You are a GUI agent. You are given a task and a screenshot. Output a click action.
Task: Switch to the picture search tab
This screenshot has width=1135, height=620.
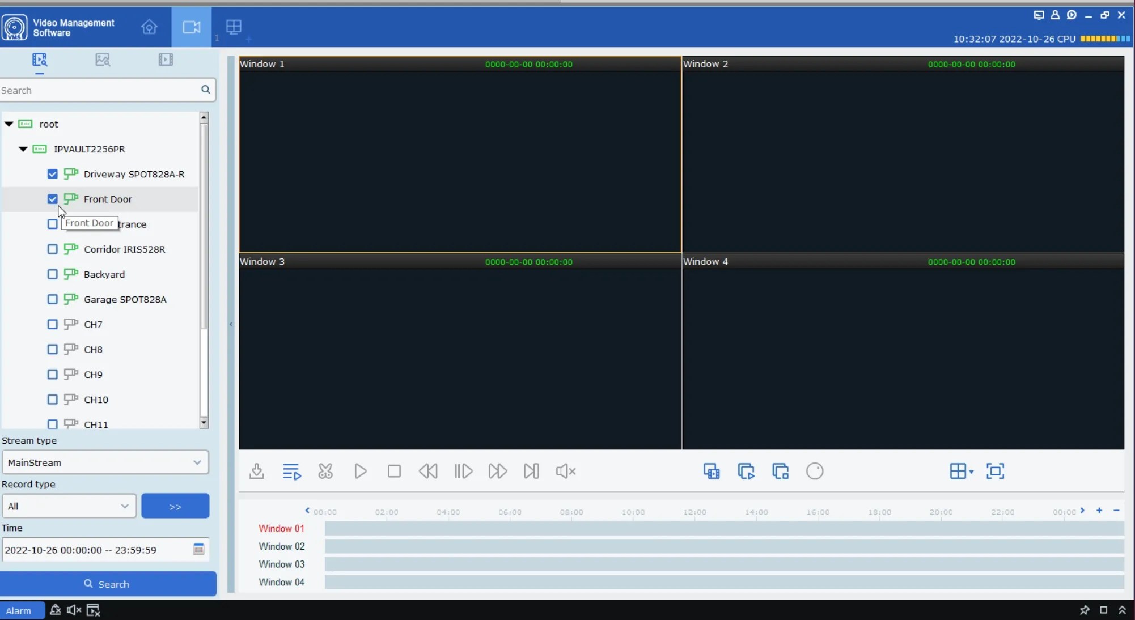coord(103,60)
